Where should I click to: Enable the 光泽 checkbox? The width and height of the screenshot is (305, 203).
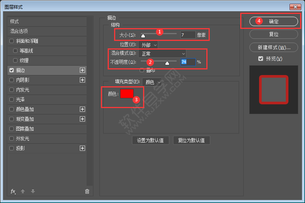pyautogui.click(x=11, y=99)
